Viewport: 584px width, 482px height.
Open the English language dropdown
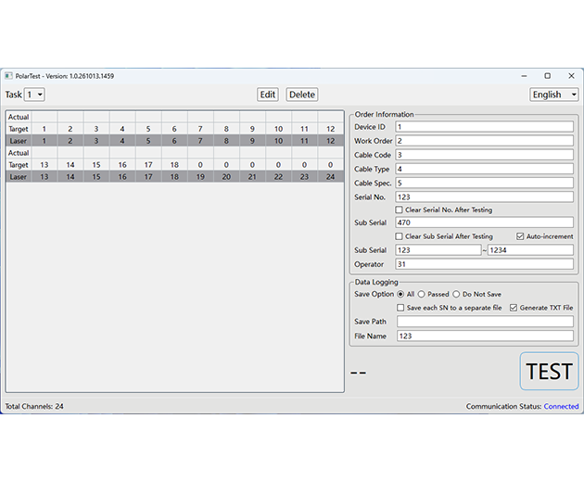point(553,95)
